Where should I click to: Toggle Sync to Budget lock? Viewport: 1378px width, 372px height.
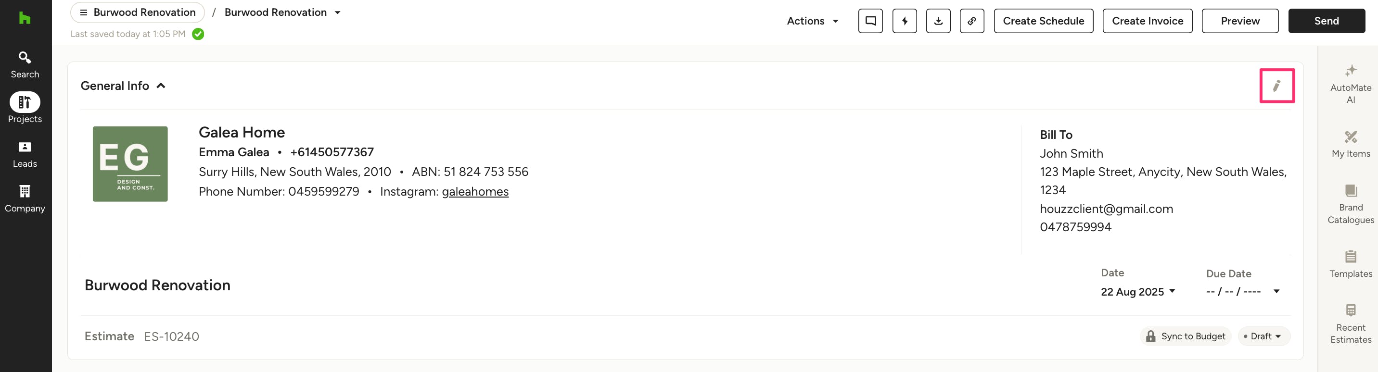click(1185, 336)
